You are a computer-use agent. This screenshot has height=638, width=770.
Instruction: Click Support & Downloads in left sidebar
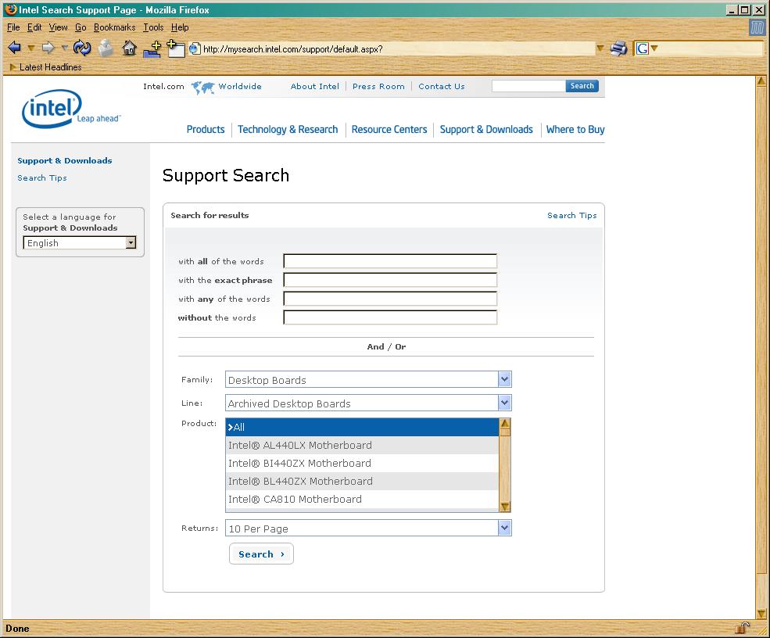pos(65,160)
